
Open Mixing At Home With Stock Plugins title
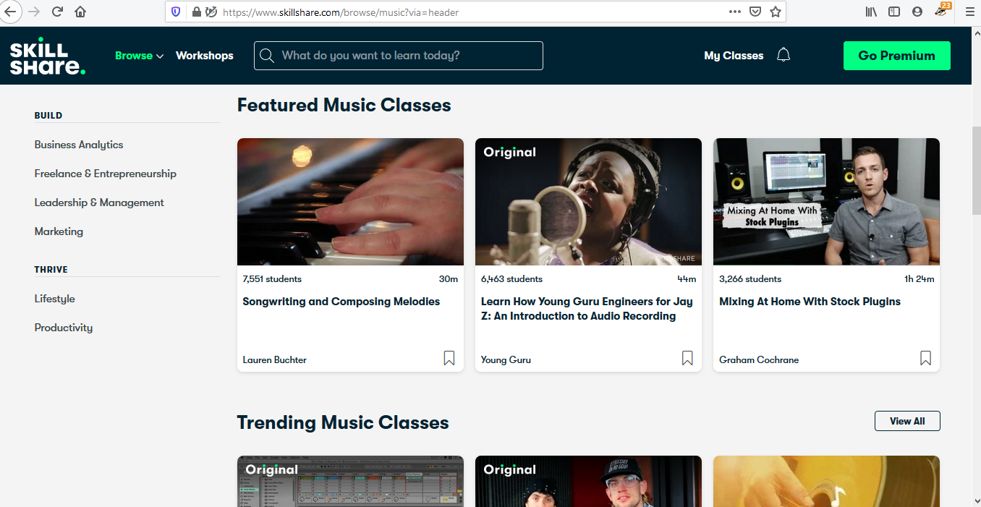810,302
